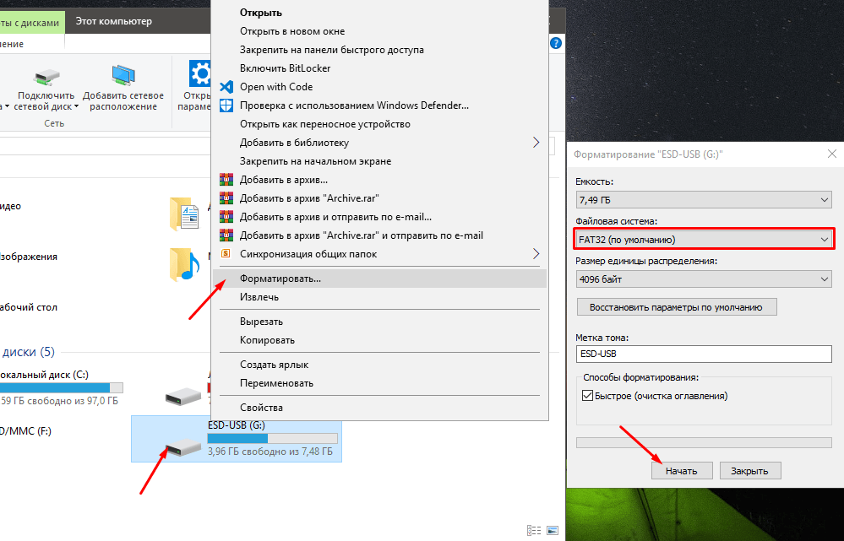Open the 'Размер единицы распределения' dropdown
The height and width of the screenshot is (541, 844).
(x=703, y=279)
